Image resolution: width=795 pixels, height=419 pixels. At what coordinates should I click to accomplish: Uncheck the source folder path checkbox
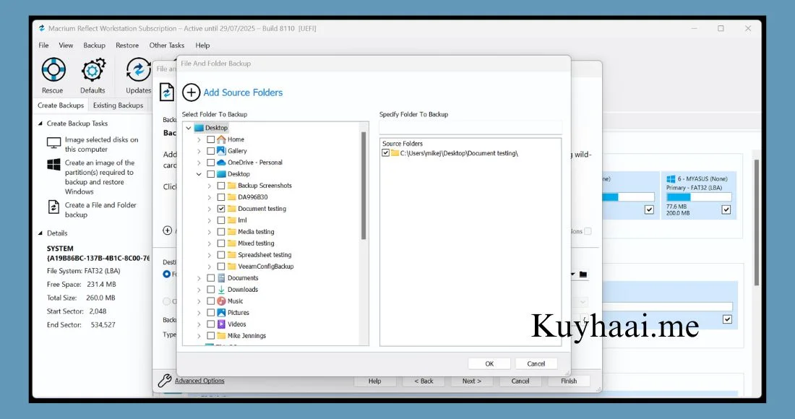pyautogui.click(x=385, y=153)
